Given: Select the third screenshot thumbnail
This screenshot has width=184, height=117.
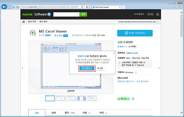Looking at the screenshot, I should [x=71, y=98].
